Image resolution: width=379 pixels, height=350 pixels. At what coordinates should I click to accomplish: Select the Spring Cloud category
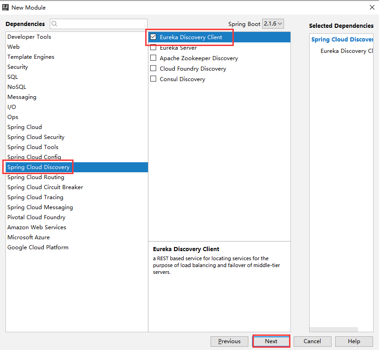coord(77,127)
